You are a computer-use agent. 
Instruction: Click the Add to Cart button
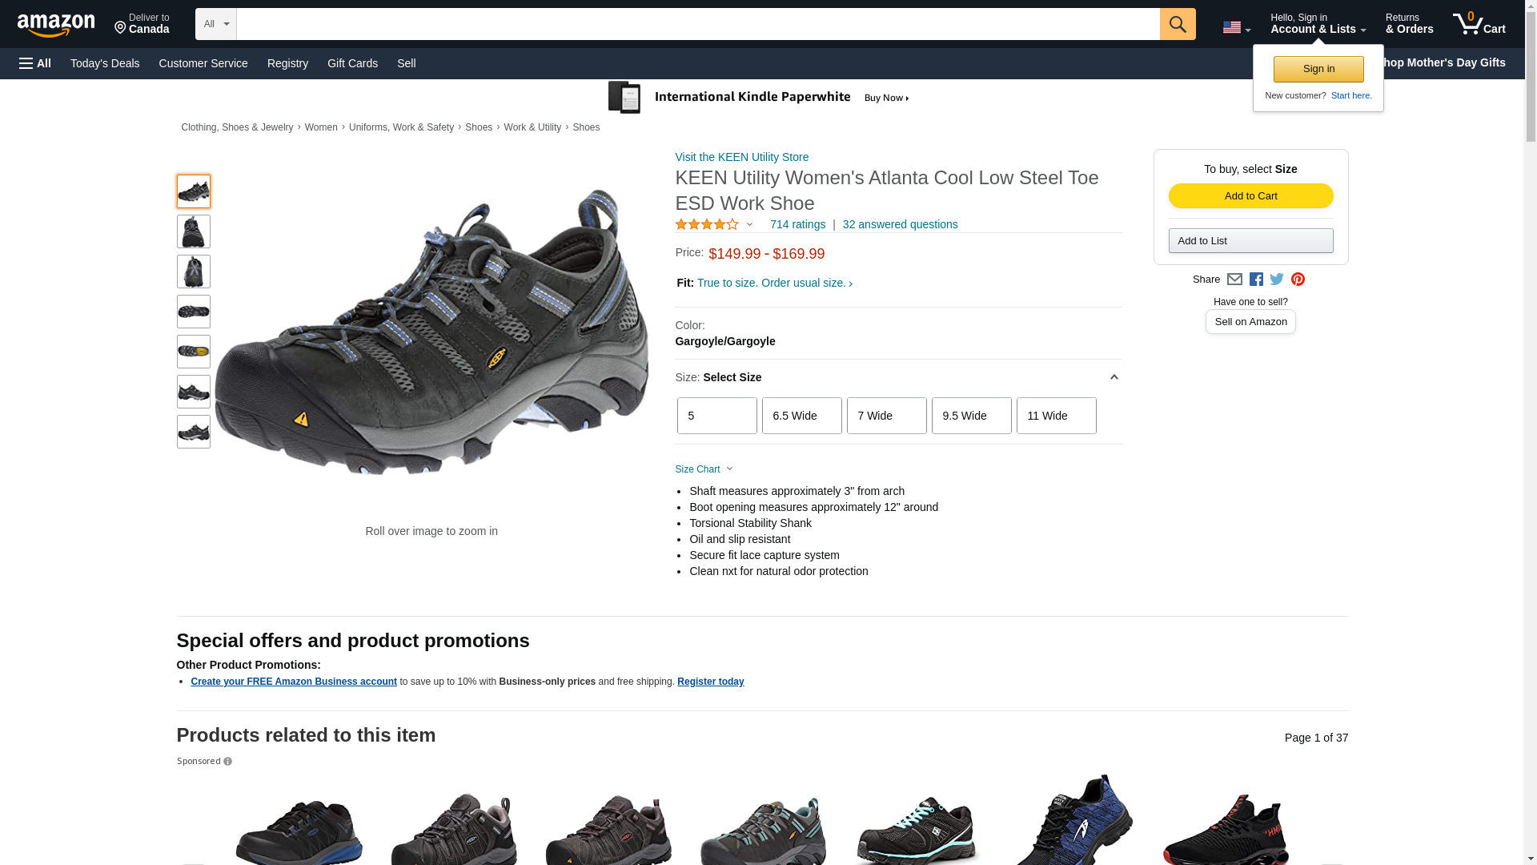(x=1250, y=196)
